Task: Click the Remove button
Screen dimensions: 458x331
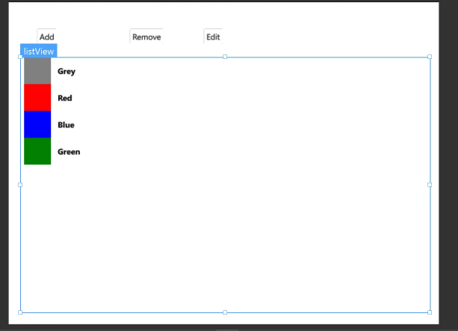Action: 146,37
